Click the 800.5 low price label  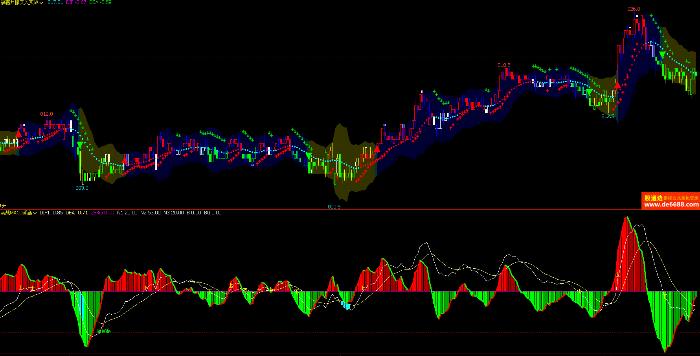tap(334, 207)
